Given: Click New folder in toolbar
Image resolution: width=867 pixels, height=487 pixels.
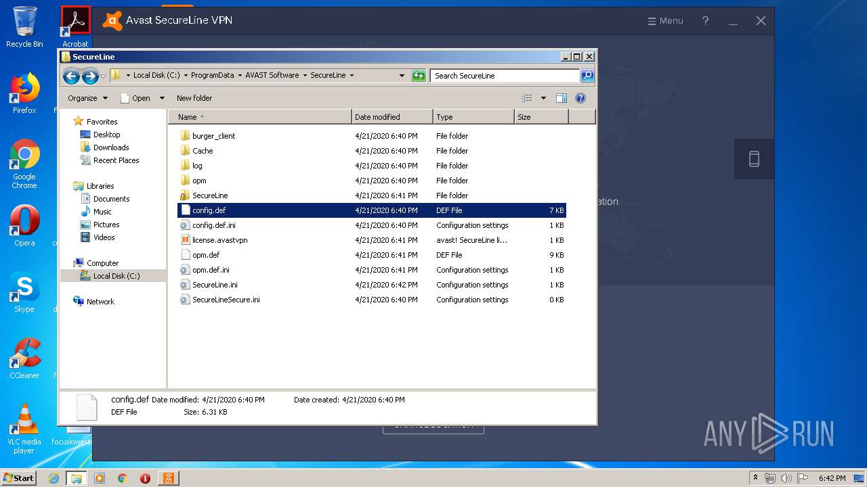Looking at the screenshot, I should click(x=194, y=98).
